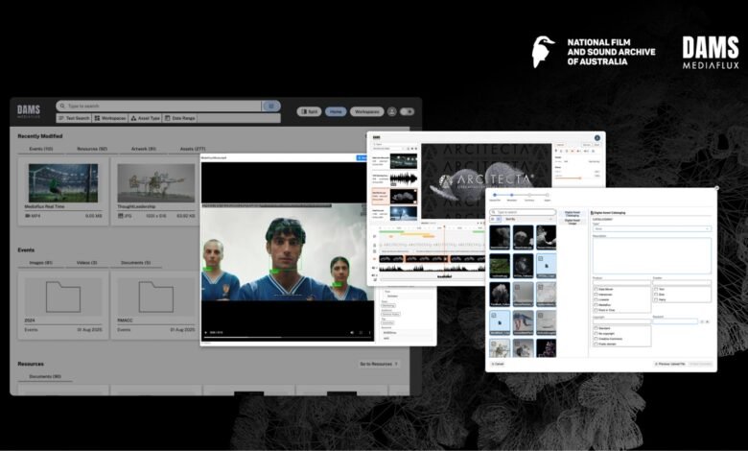
Task: Open the Date Range filter
Action: point(180,118)
